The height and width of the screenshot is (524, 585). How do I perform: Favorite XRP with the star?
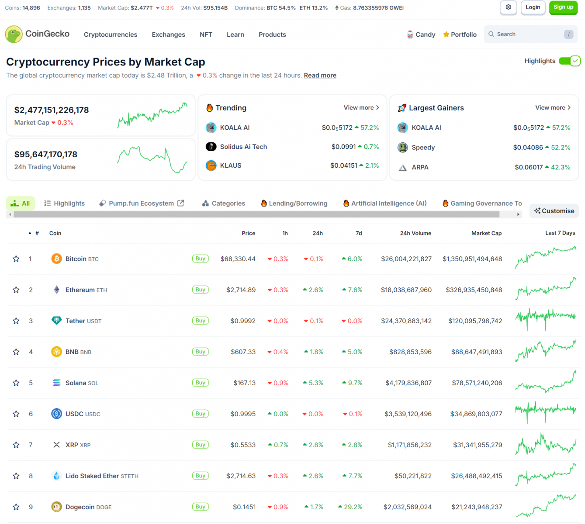[16, 445]
